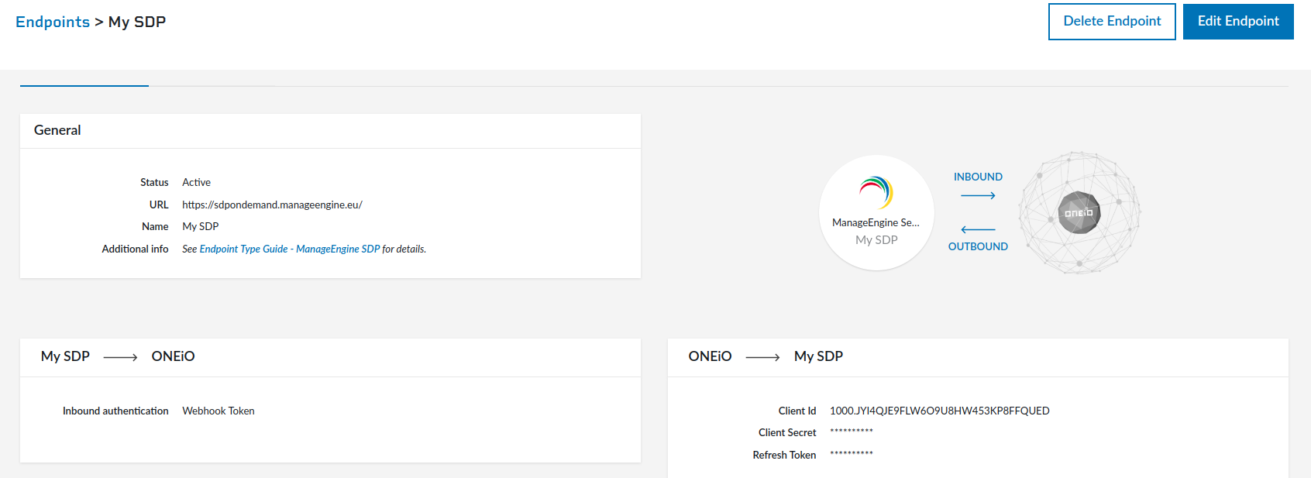Click the masked Client Secret value
1311x478 pixels.
coord(852,432)
